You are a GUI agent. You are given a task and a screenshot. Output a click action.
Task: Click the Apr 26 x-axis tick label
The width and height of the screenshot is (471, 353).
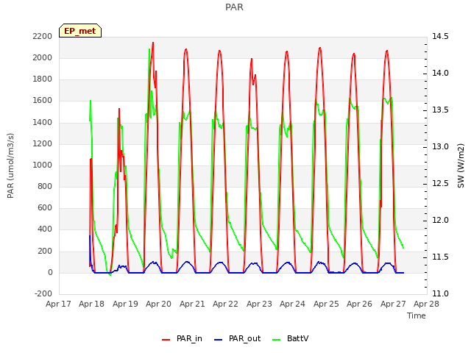point(360,304)
